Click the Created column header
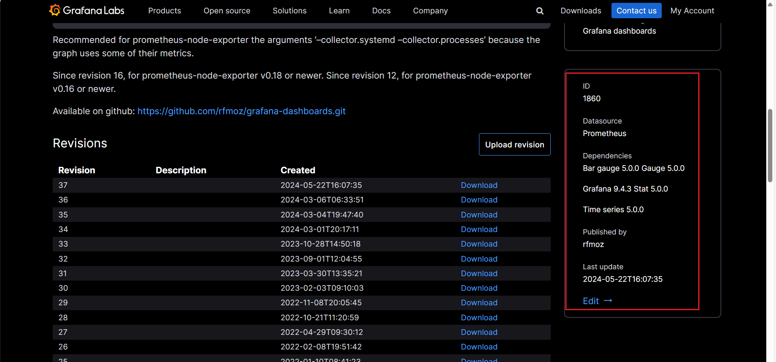The width and height of the screenshot is (776, 362). 298,170
